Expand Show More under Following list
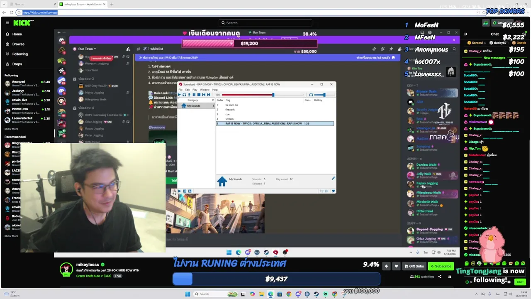Viewport: 531px width, 299px height. 11,129
